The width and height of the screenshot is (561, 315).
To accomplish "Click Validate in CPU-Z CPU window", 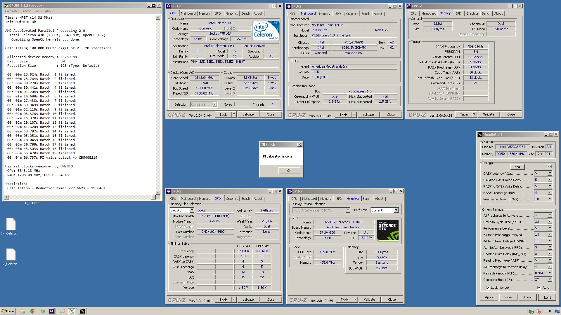I will click(x=248, y=114).
